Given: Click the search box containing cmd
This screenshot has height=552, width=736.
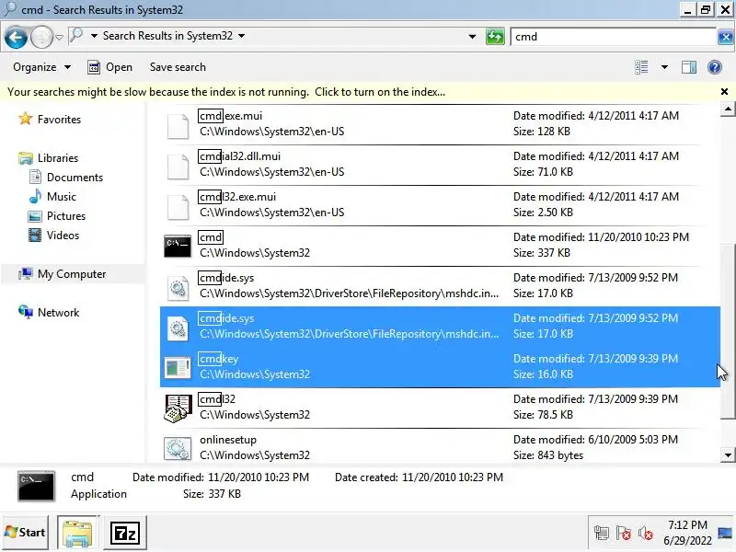Looking at the screenshot, I should [x=613, y=37].
